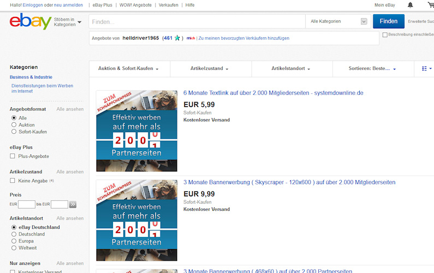
Task: Click the Erweiterte Suche link
Action: point(421,21)
